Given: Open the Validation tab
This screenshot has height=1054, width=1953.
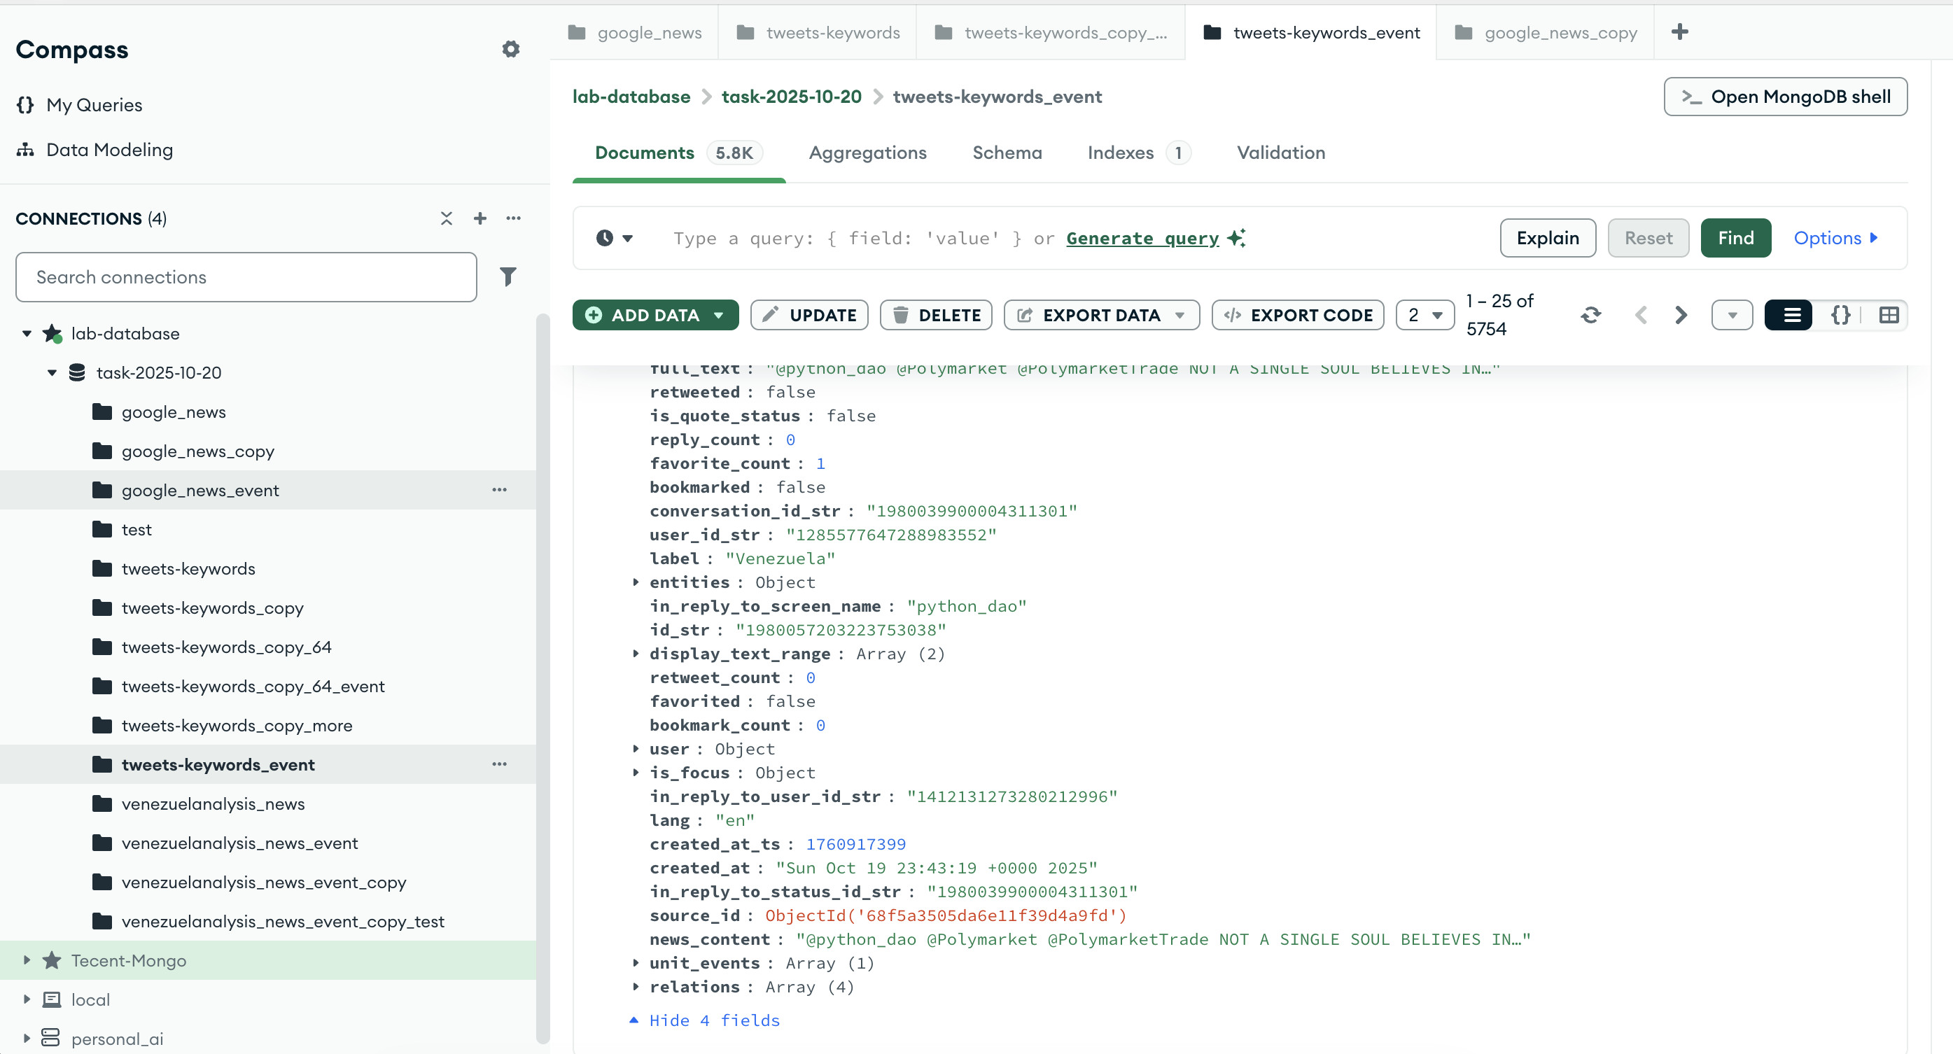Looking at the screenshot, I should coord(1280,153).
